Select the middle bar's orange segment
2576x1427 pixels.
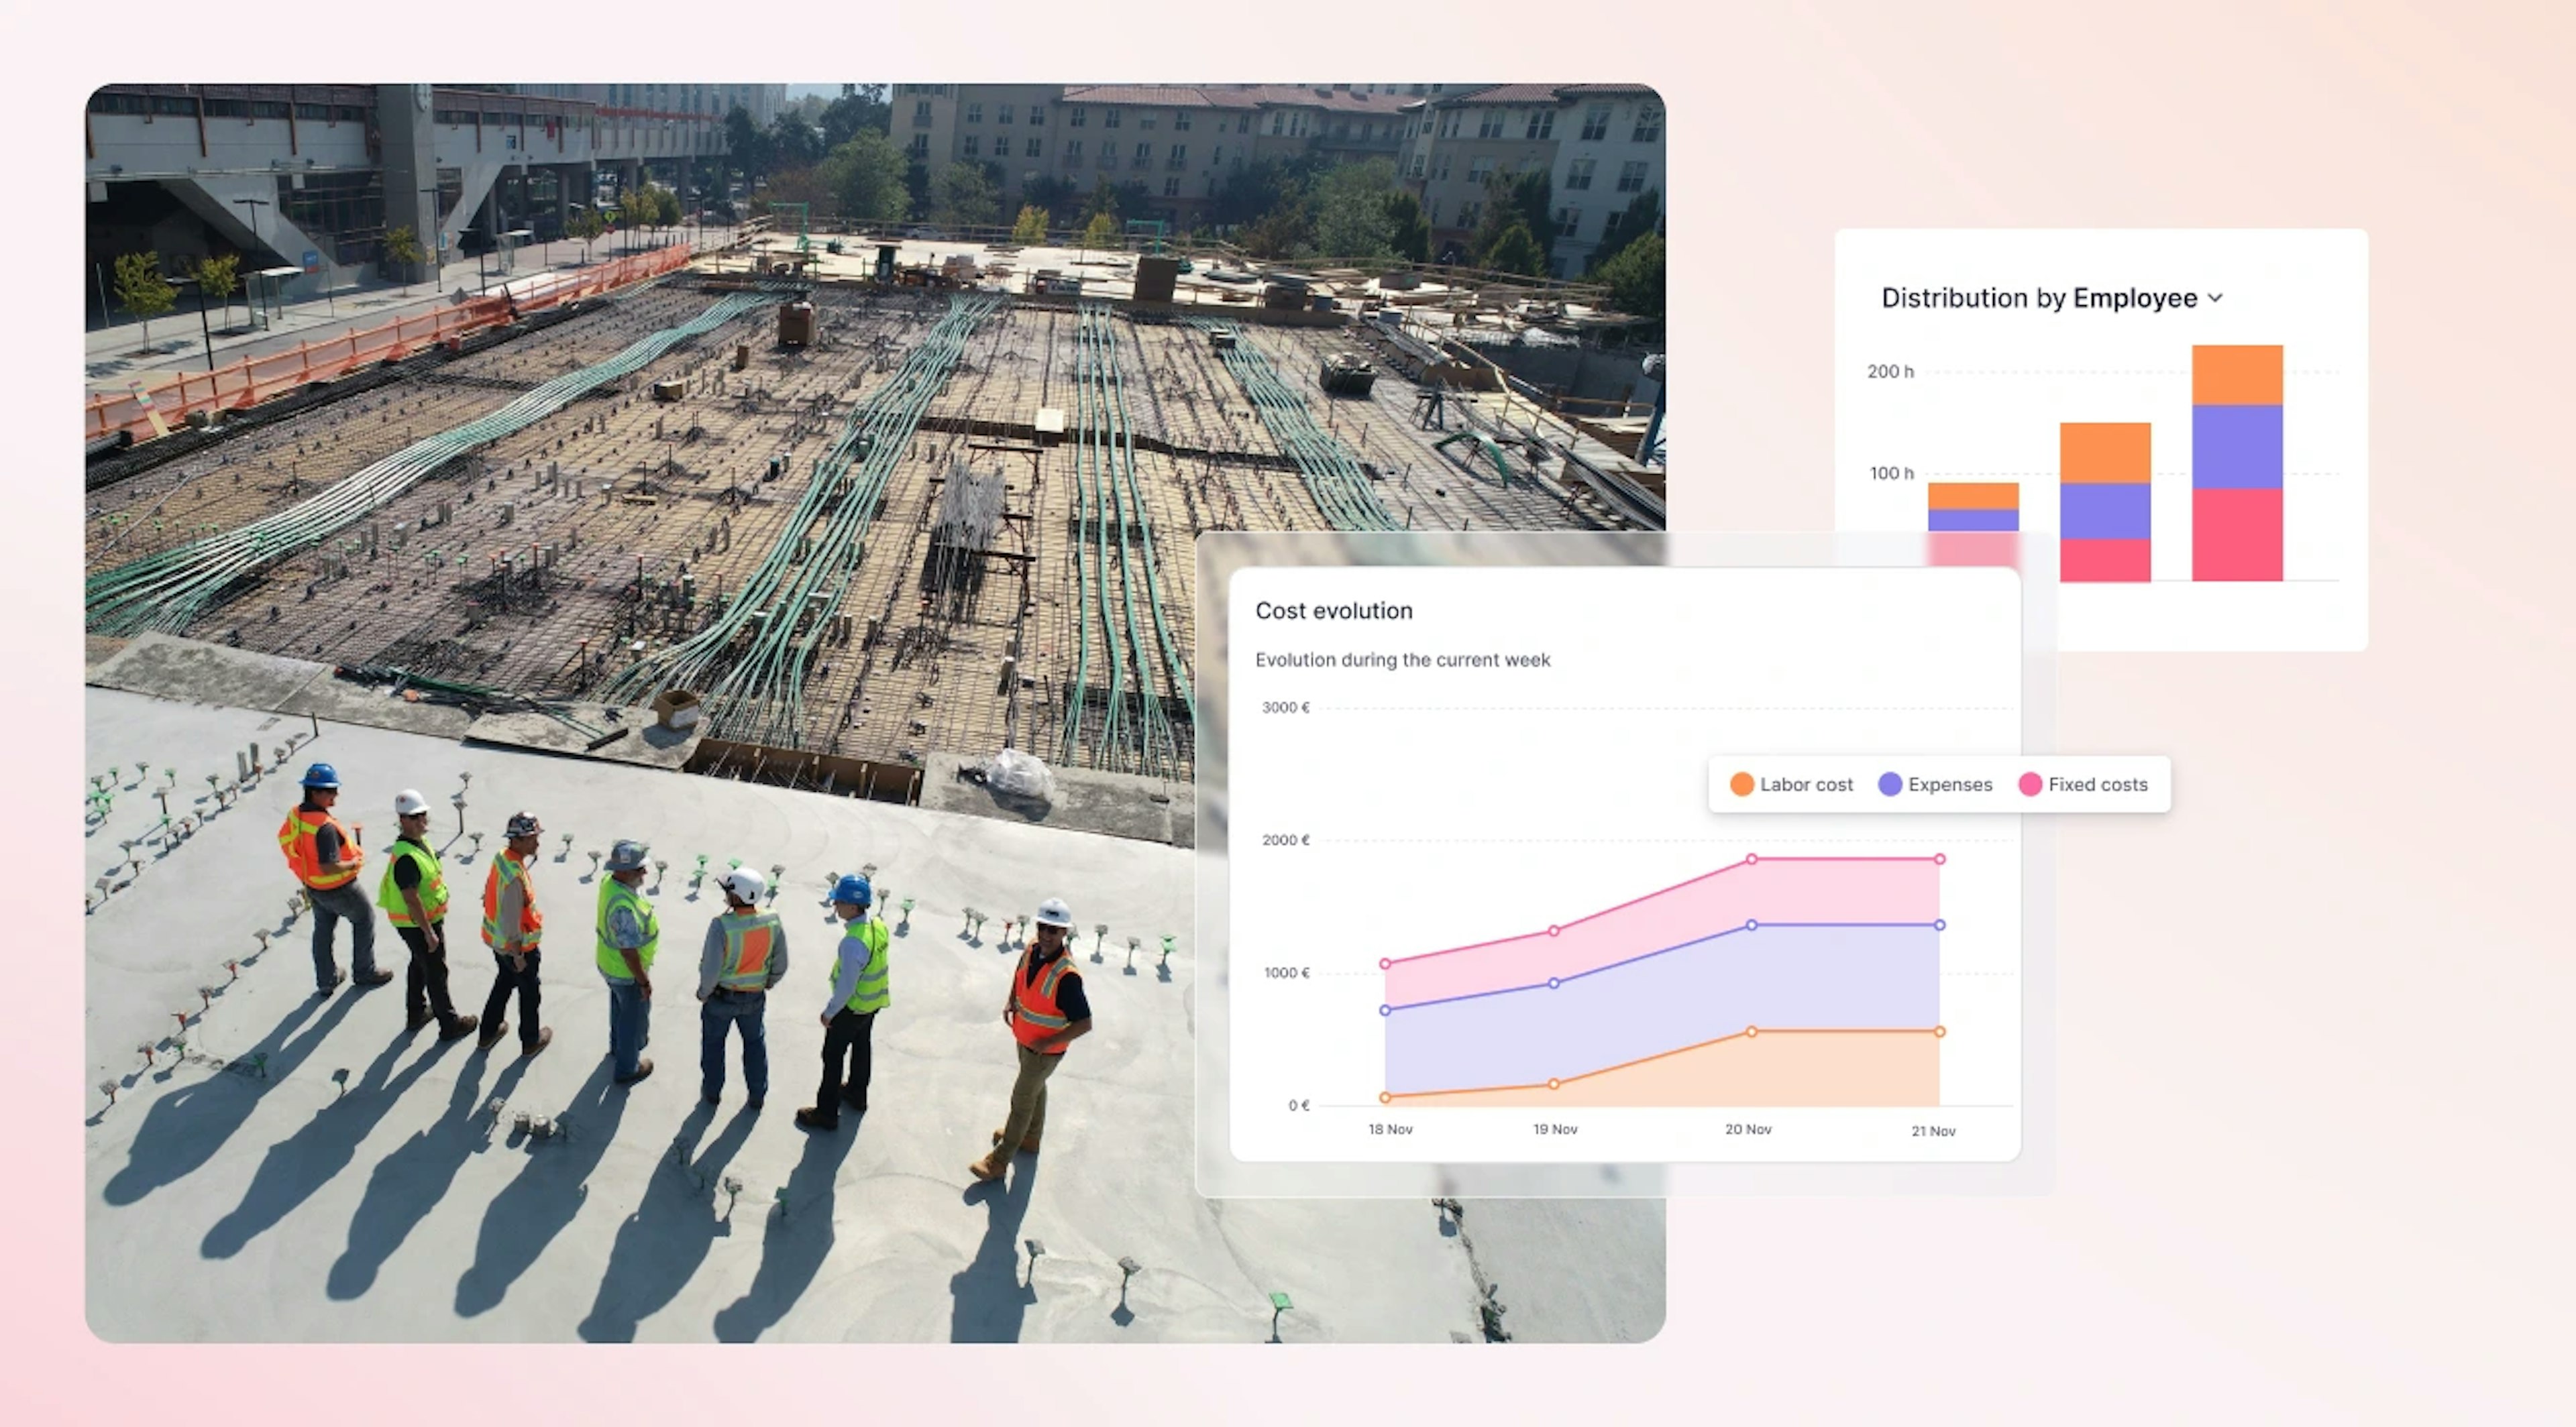coord(2105,453)
